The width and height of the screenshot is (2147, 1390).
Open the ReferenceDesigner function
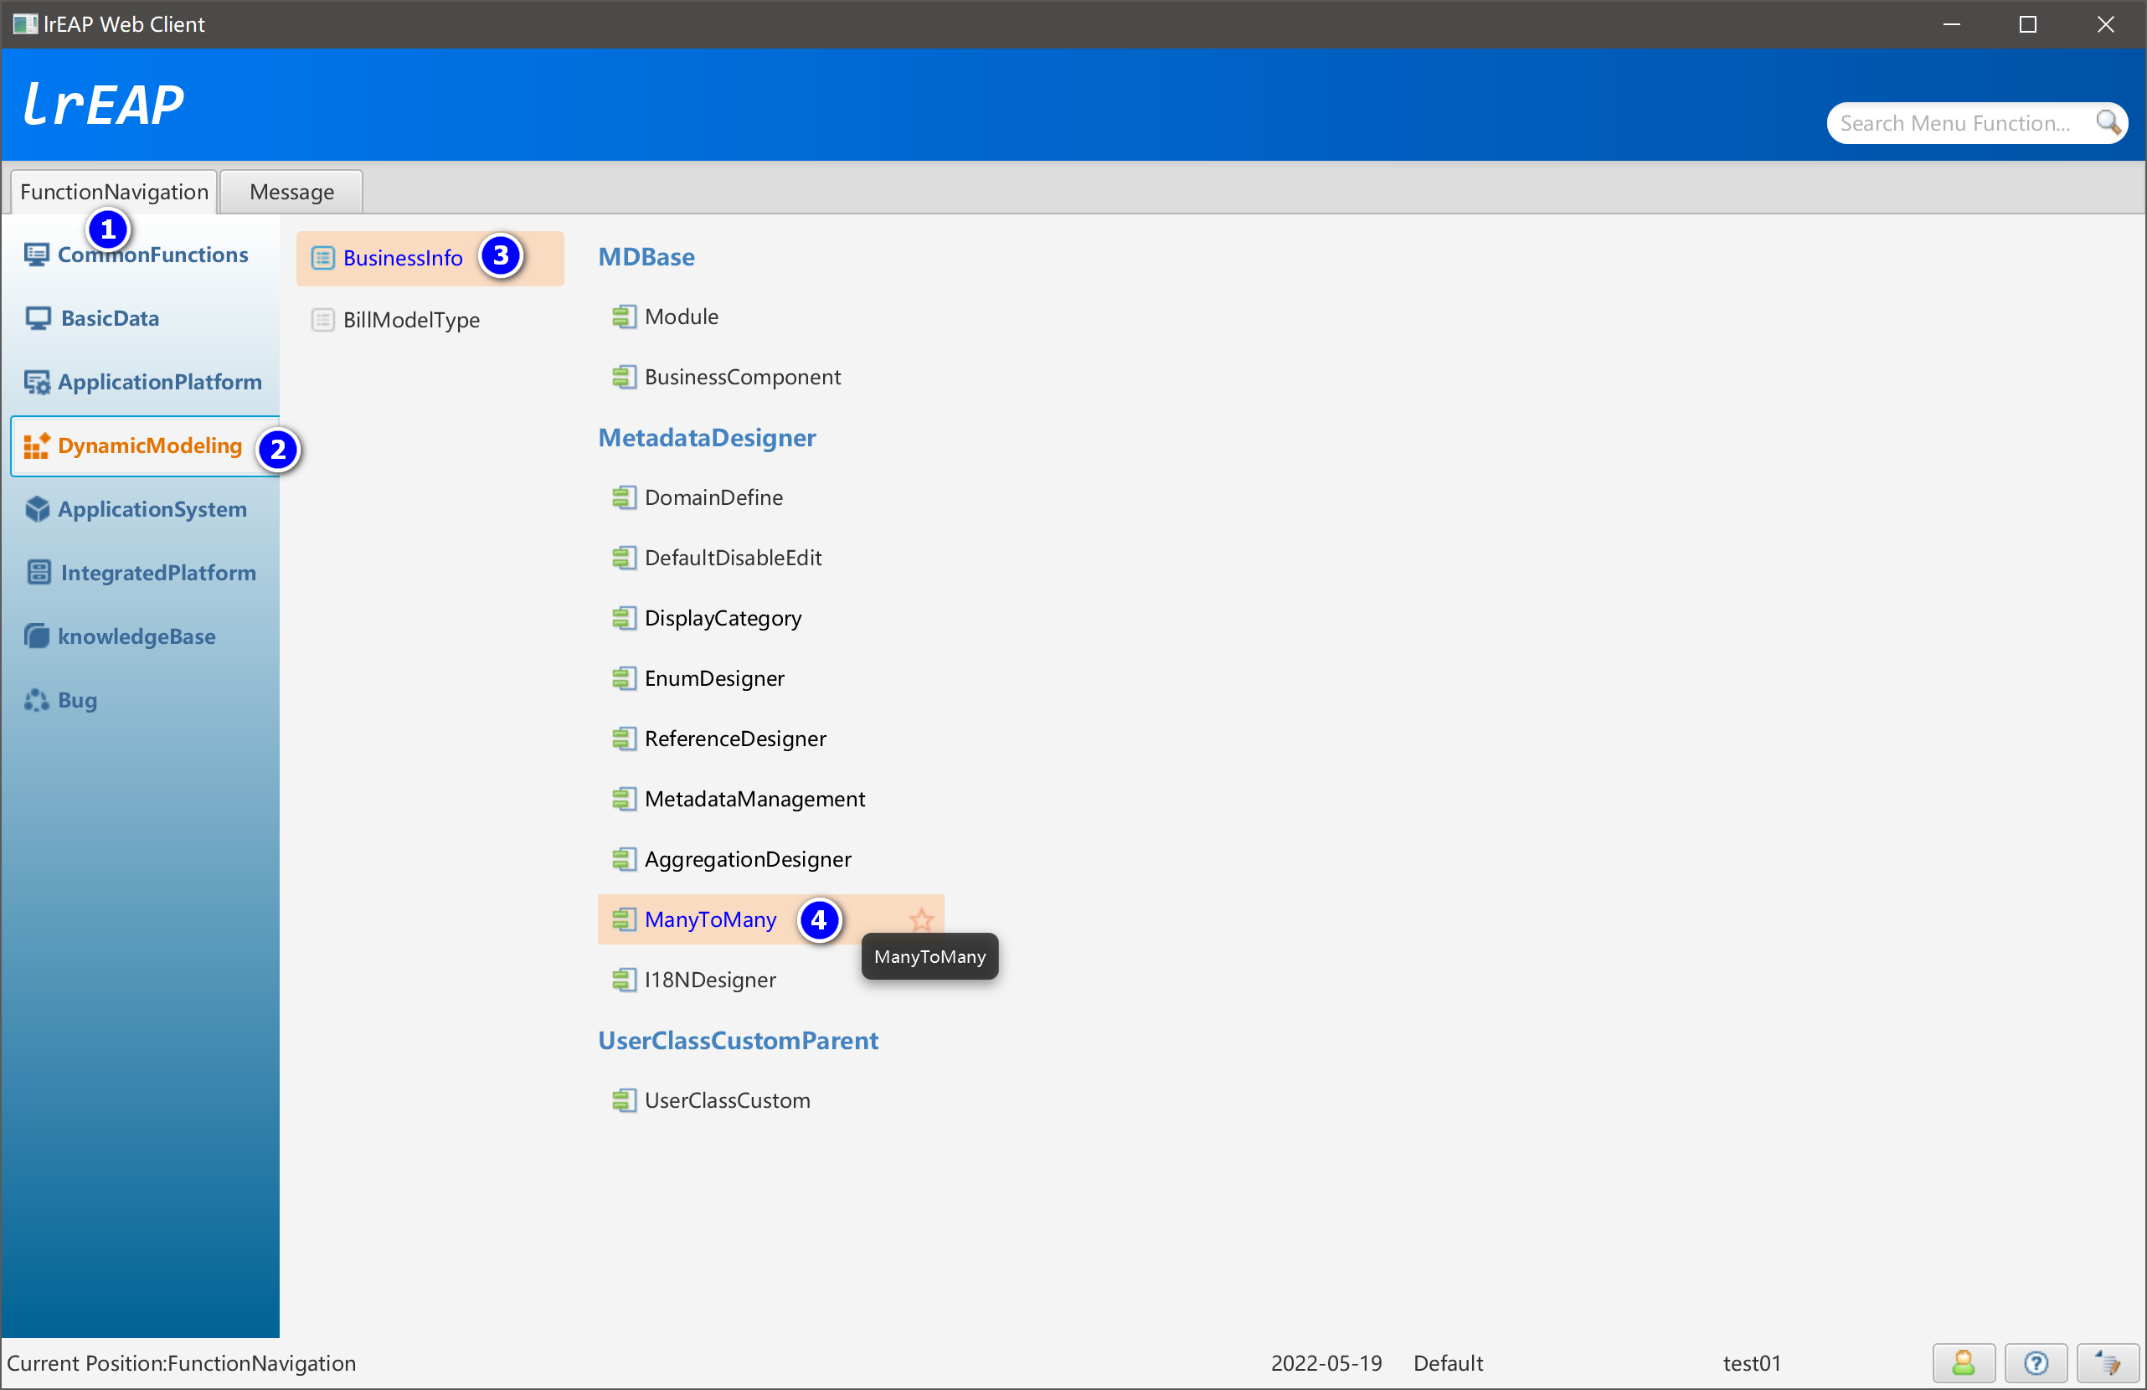click(735, 739)
